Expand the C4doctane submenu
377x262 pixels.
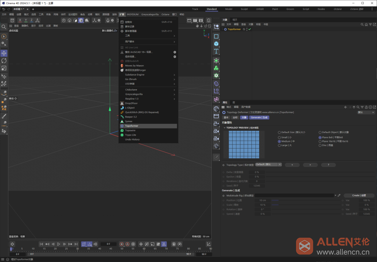click(148, 90)
